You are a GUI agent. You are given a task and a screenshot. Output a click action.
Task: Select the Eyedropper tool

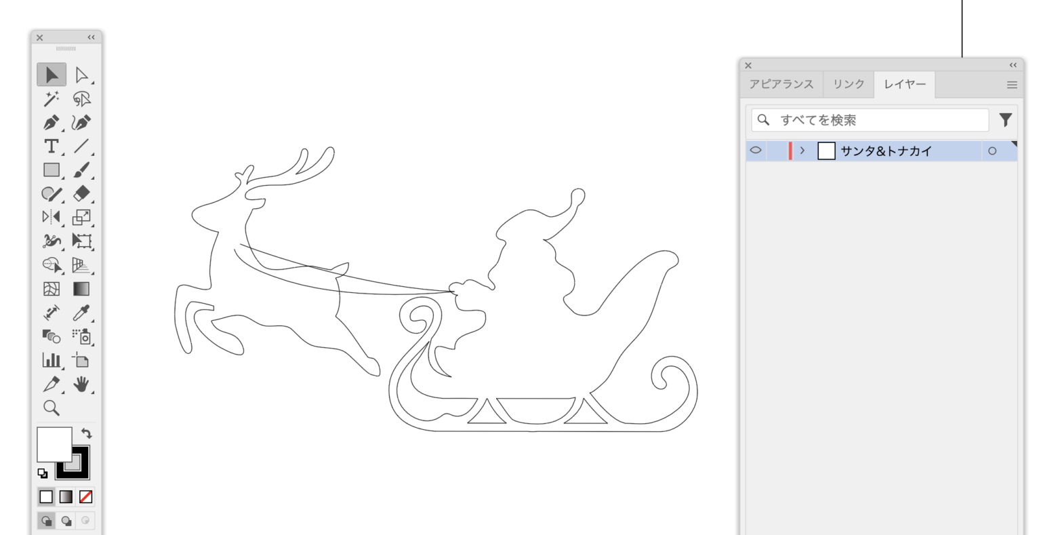coord(81,313)
